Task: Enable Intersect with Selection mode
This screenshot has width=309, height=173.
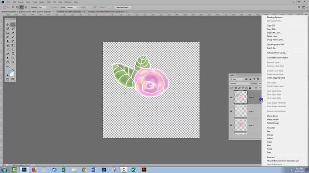Action: [x=26, y=7]
